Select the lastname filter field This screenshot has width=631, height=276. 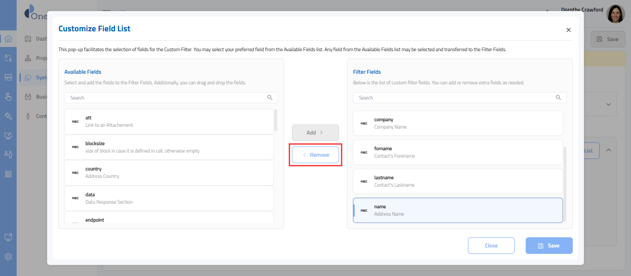tap(458, 181)
